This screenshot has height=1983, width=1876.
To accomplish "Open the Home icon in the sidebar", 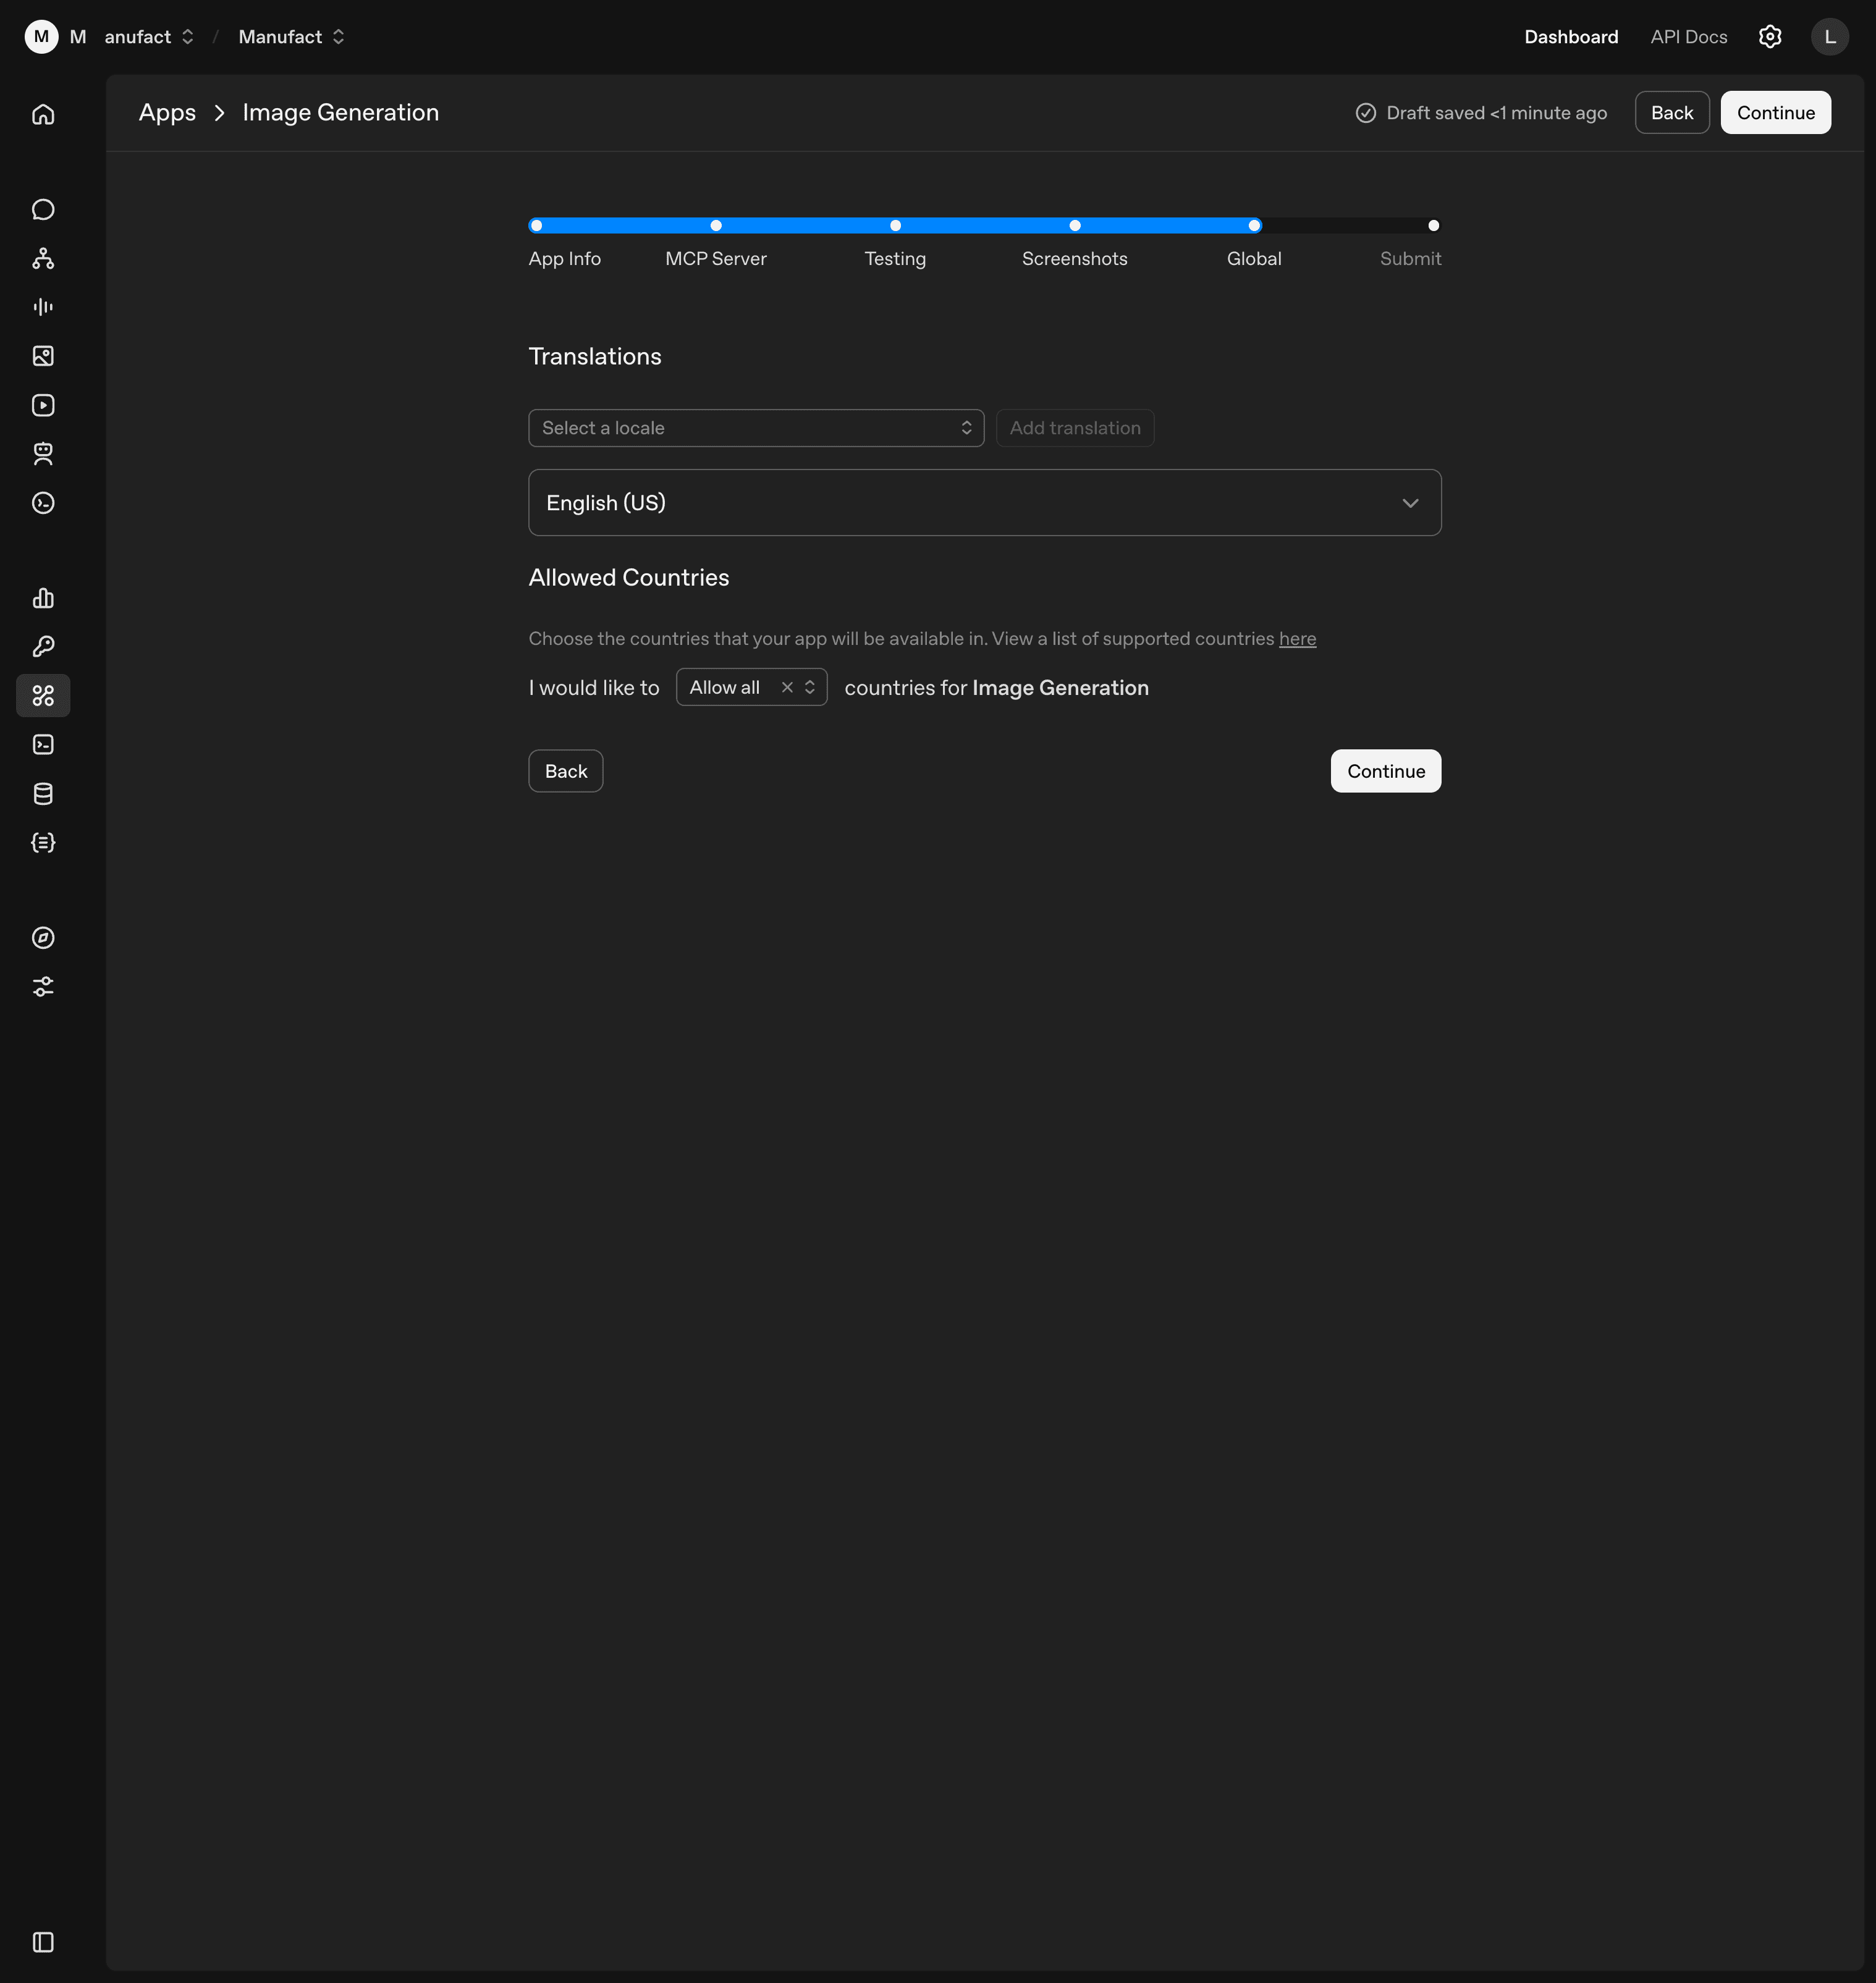I will point(43,113).
